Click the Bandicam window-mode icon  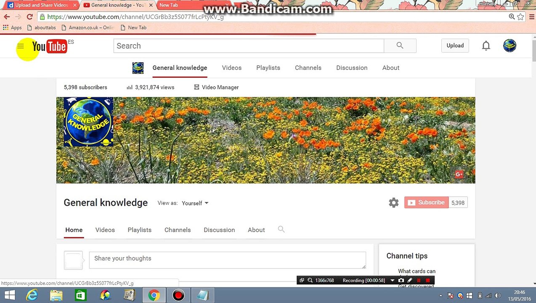(x=302, y=280)
